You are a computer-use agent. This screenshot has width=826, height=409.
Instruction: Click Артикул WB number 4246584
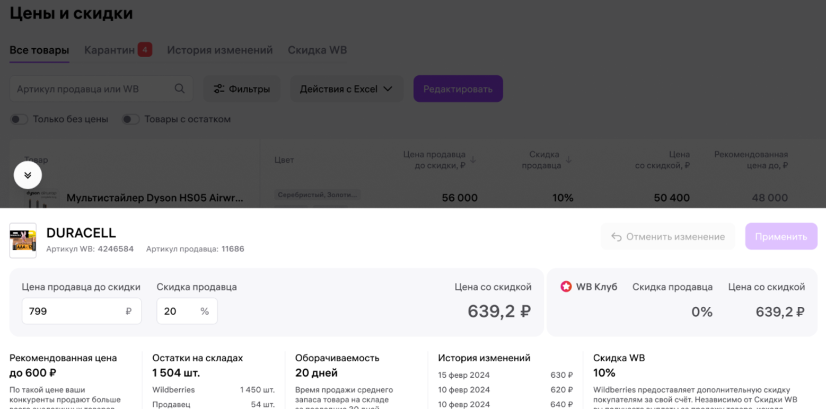click(x=116, y=249)
